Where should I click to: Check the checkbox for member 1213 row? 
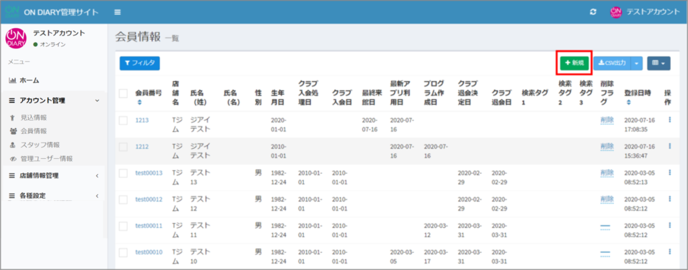[x=123, y=120]
